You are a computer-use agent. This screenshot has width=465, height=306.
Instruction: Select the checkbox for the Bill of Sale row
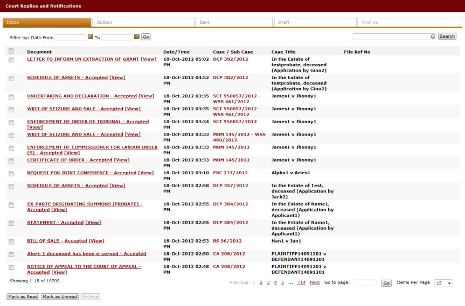point(11,241)
